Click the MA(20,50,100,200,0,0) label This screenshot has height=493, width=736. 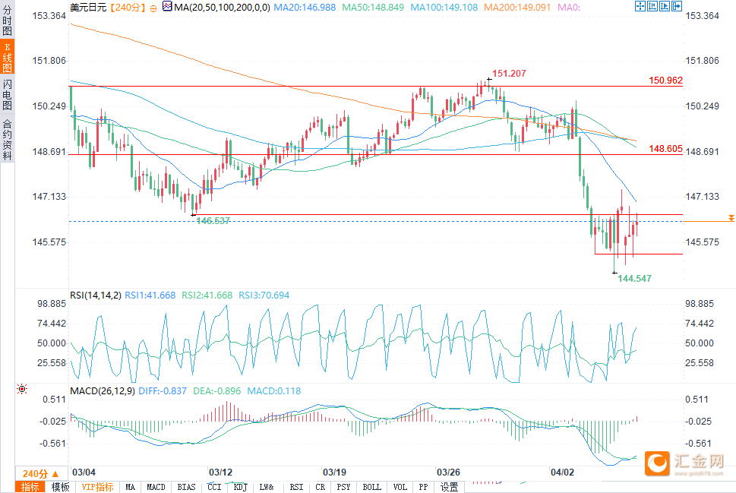coord(222,8)
